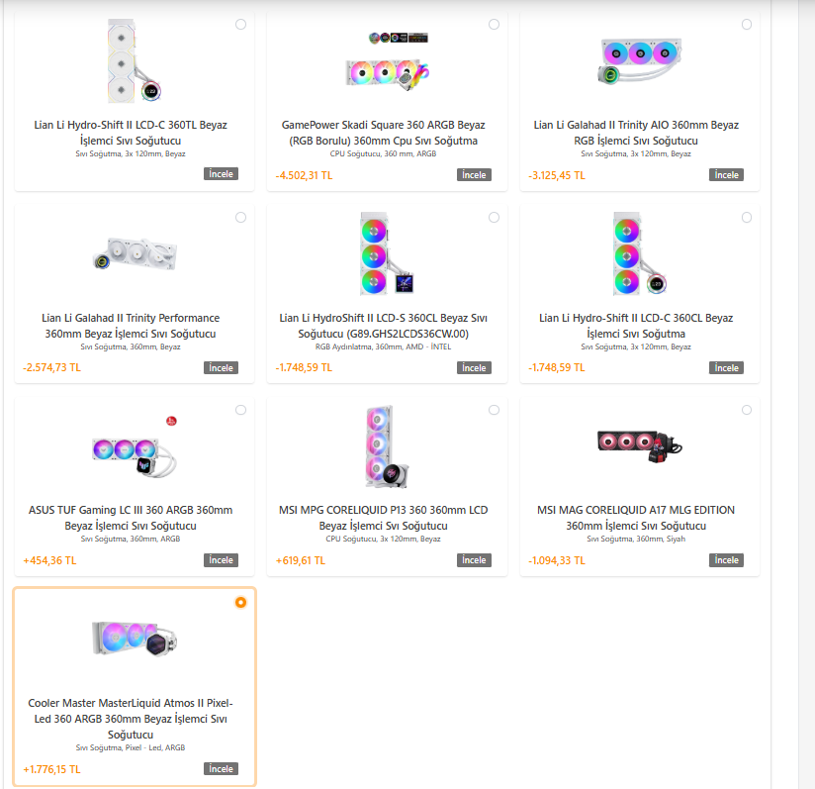Image resolution: width=815 pixels, height=789 pixels.
Task: Click the Cooler Master MasterLiquid Atmos II image
Action: [x=135, y=639]
